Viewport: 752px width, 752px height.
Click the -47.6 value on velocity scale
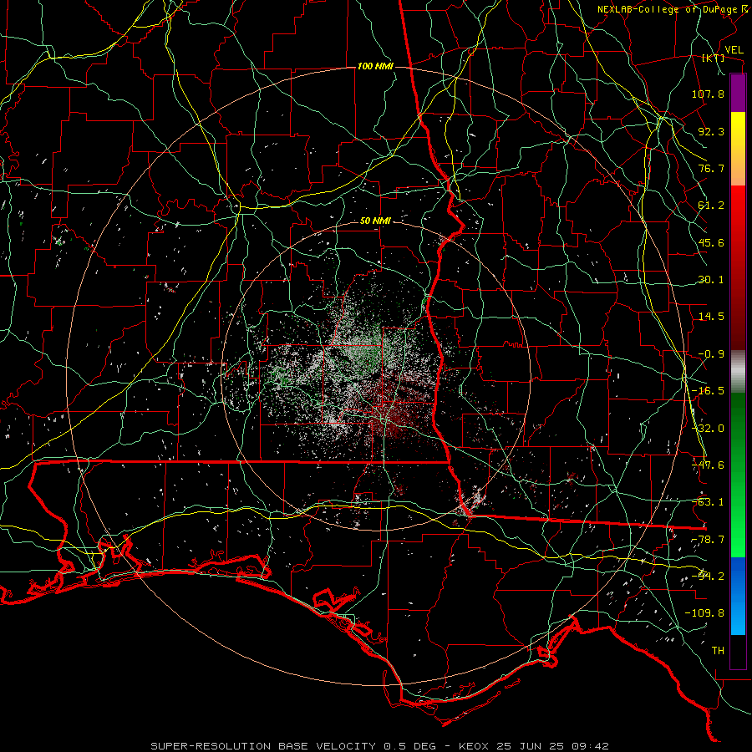pyautogui.click(x=708, y=465)
